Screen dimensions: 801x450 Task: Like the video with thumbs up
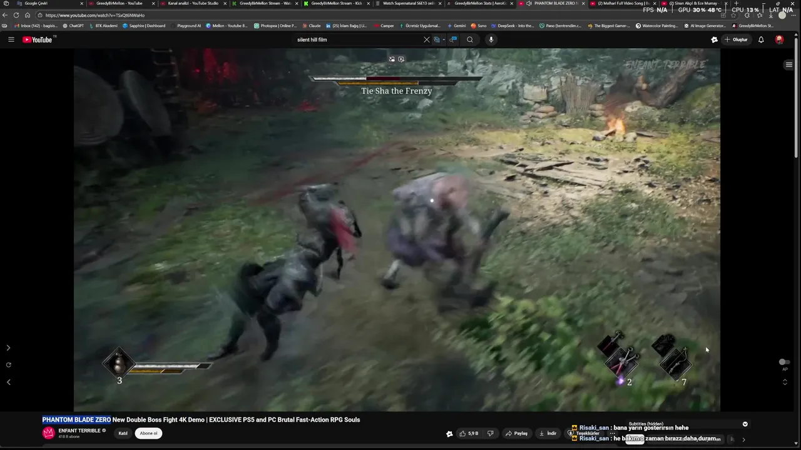tap(469, 433)
